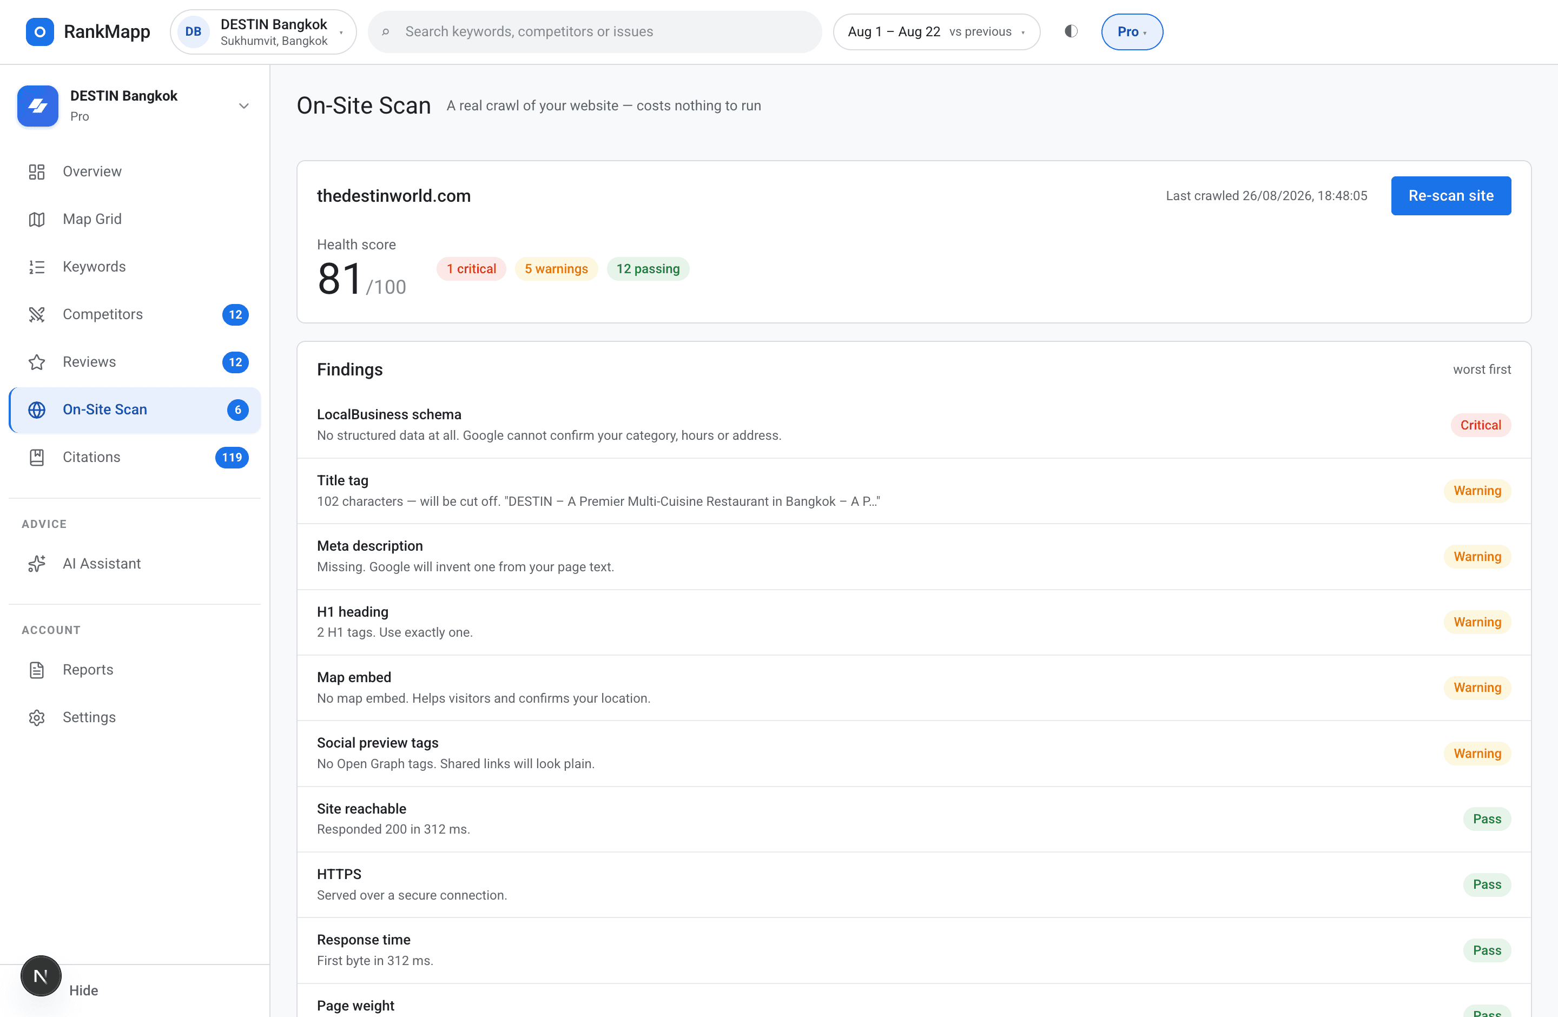
Task: Click the DB avatar in the business selector
Action: click(193, 31)
